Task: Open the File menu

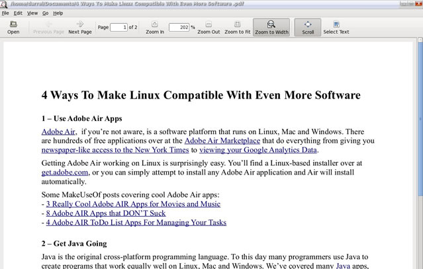Action: tap(5, 13)
